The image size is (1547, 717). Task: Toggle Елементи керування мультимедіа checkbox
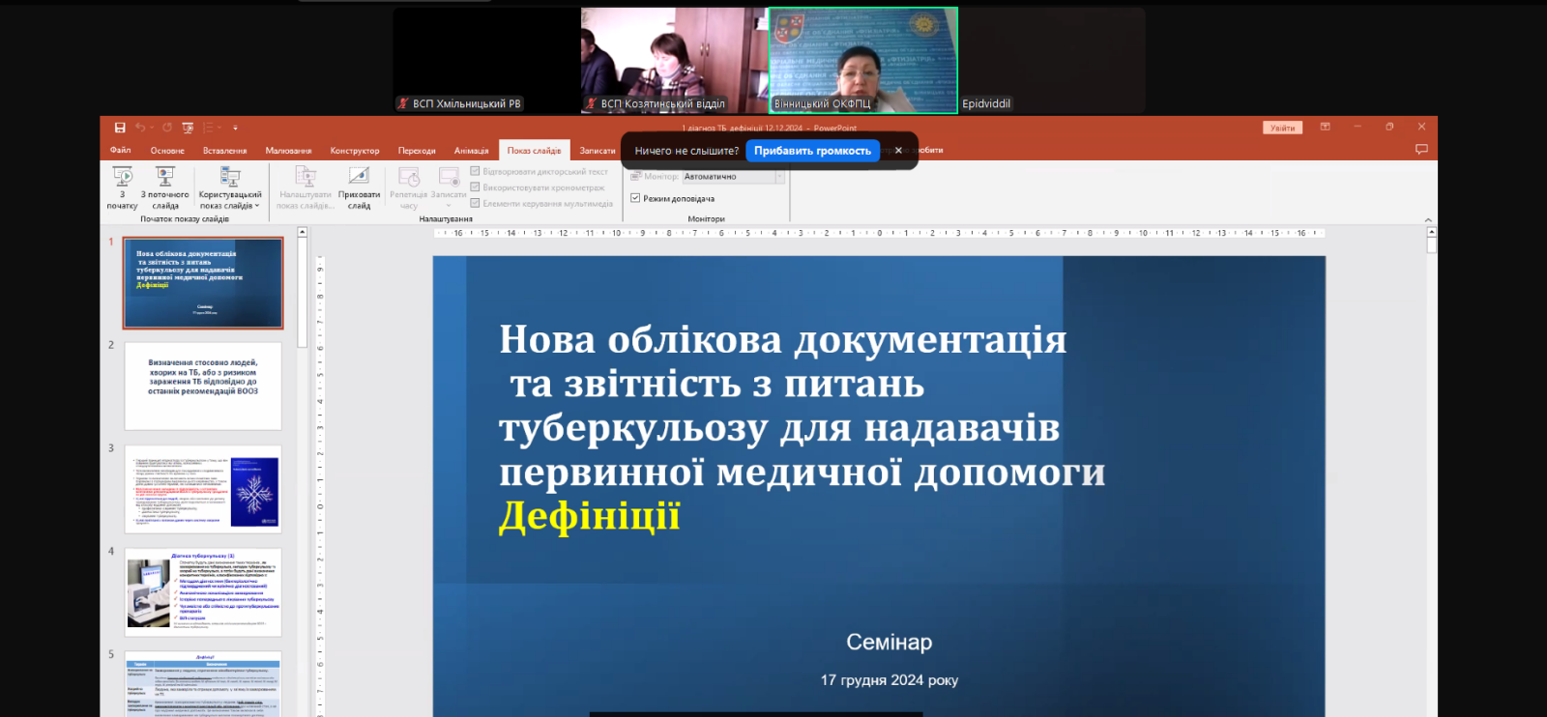point(475,203)
